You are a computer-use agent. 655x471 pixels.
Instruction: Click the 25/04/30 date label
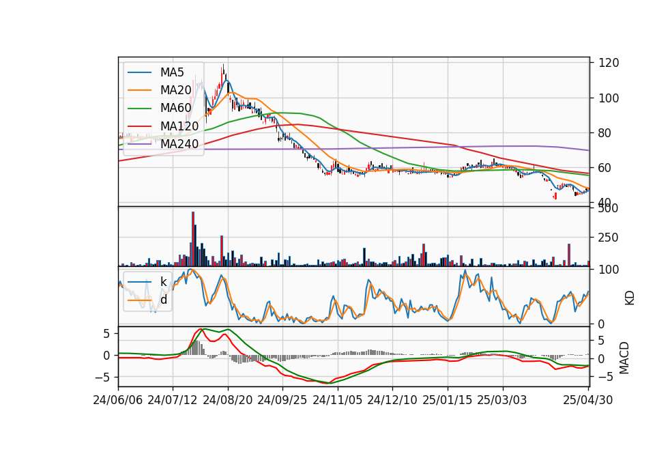click(588, 400)
